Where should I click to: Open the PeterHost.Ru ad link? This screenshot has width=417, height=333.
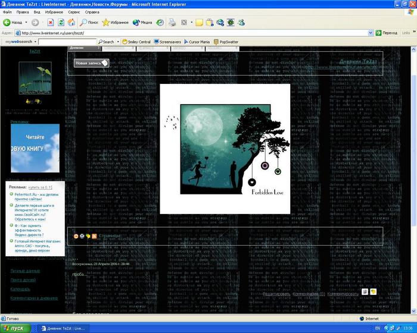click(36, 196)
